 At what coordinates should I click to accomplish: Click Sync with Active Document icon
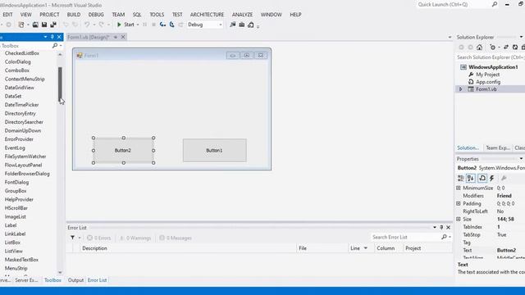506,48
